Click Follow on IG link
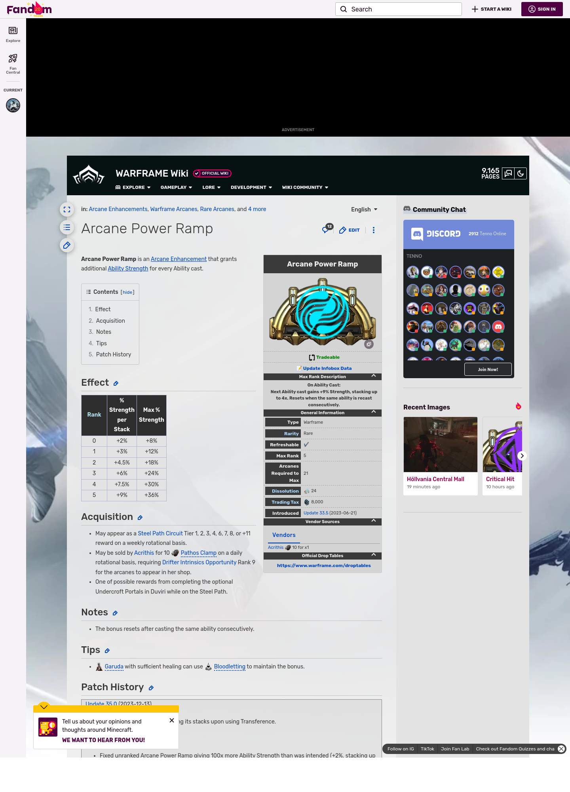This screenshot has height=792, width=570. [x=401, y=749]
